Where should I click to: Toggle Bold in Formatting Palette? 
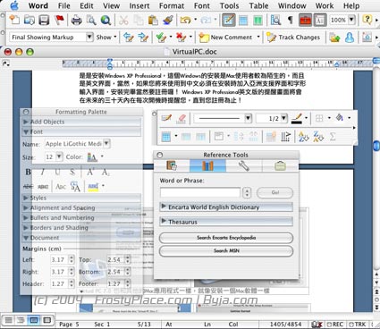pyautogui.click(x=28, y=172)
